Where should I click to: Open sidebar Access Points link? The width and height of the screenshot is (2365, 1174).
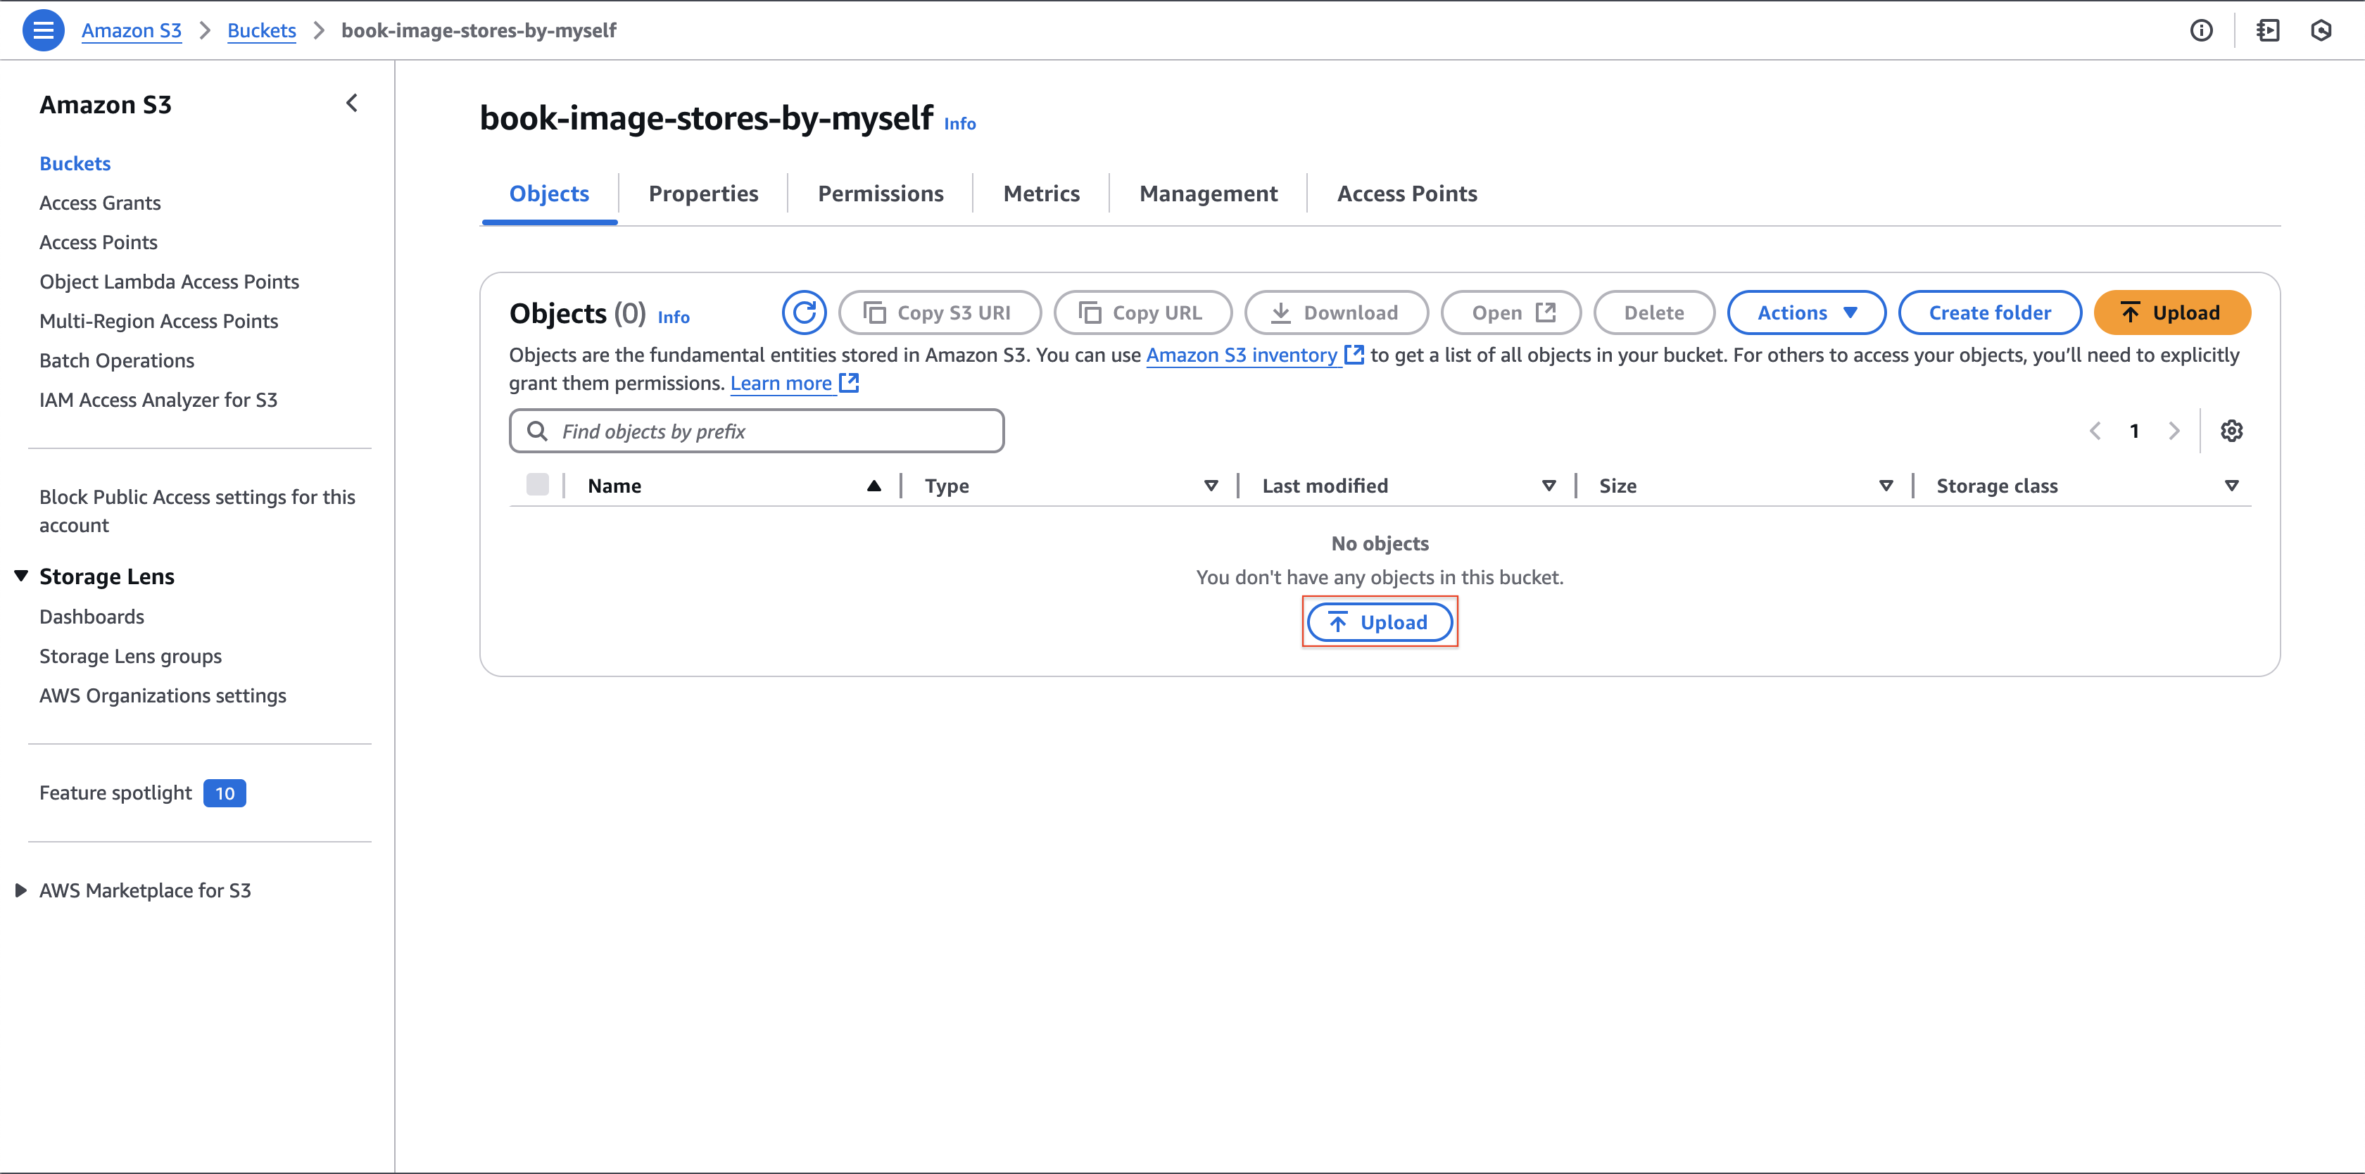pyautogui.click(x=99, y=242)
